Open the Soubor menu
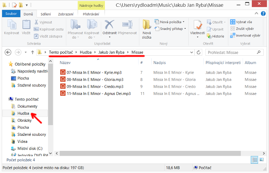Image resolution: width=269 pixels, height=173 pixels. pos(11,14)
